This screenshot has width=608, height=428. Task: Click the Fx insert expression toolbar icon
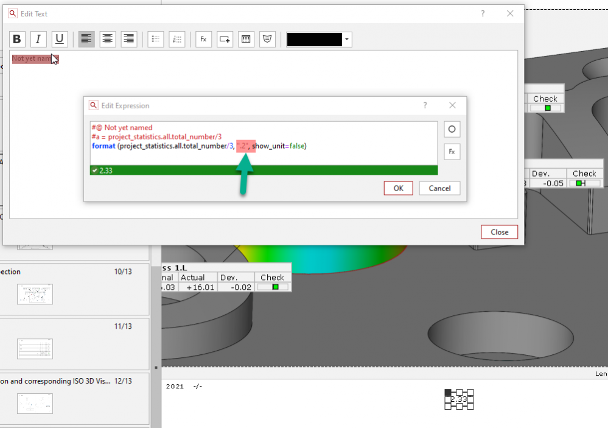pyautogui.click(x=203, y=40)
